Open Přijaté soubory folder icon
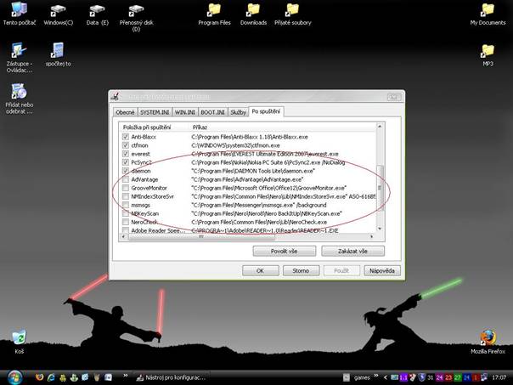This screenshot has height=385, width=513. coord(292,14)
